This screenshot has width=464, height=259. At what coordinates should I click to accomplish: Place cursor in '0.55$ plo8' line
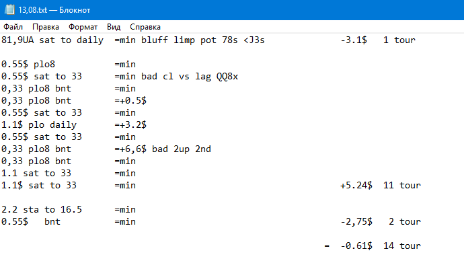point(28,64)
